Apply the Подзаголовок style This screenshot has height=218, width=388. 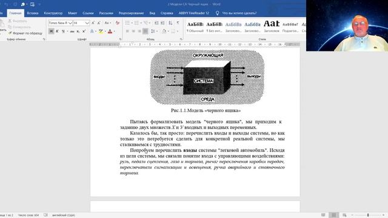click(290, 27)
